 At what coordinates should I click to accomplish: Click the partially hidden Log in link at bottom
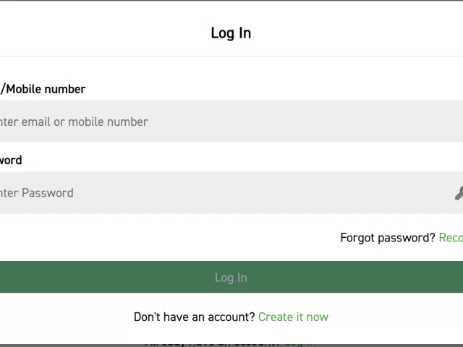tap(300, 343)
